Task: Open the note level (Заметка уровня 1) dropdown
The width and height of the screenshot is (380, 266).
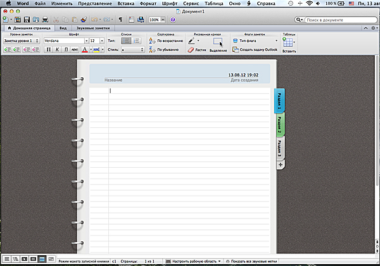Action: coord(21,40)
